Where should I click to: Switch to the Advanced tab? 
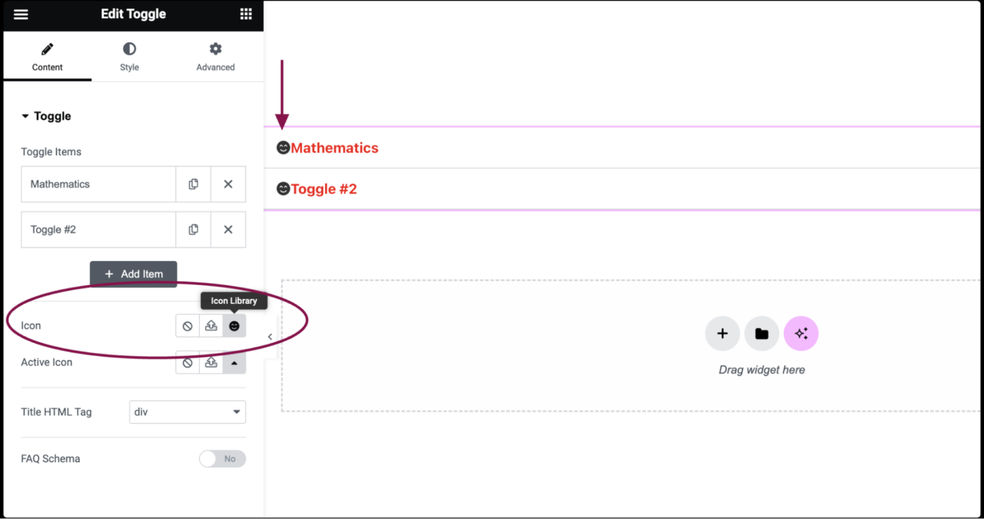(x=215, y=56)
